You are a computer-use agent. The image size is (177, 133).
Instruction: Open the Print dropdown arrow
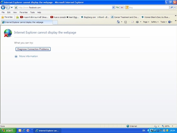(x=141, y=22)
